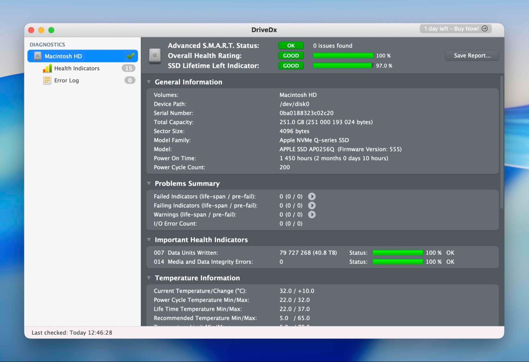Click the Macintosh HD drive icon in sidebar
The image size is (529, 362).
pyautogui.click(x=38, y=56)
